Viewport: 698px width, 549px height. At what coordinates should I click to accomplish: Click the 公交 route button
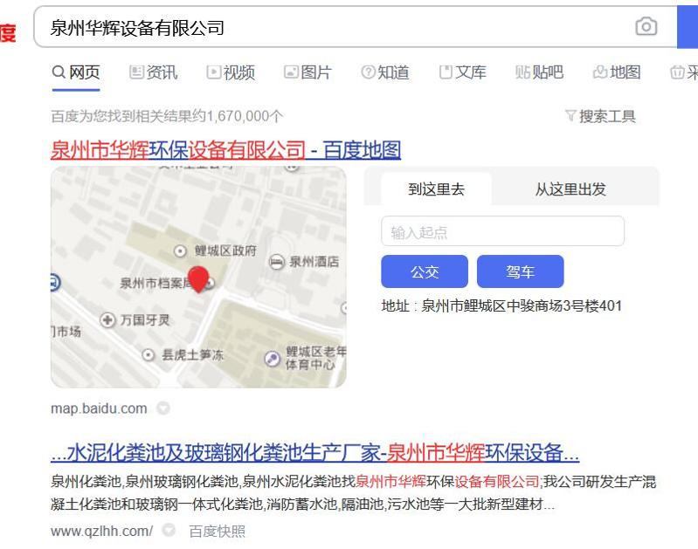(425, 271)
